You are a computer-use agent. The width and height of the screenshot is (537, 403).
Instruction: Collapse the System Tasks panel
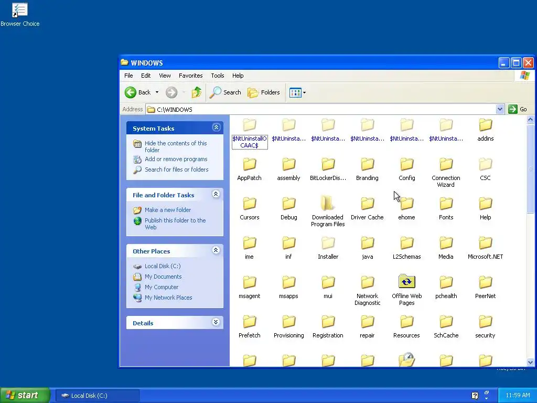[216, 128]
